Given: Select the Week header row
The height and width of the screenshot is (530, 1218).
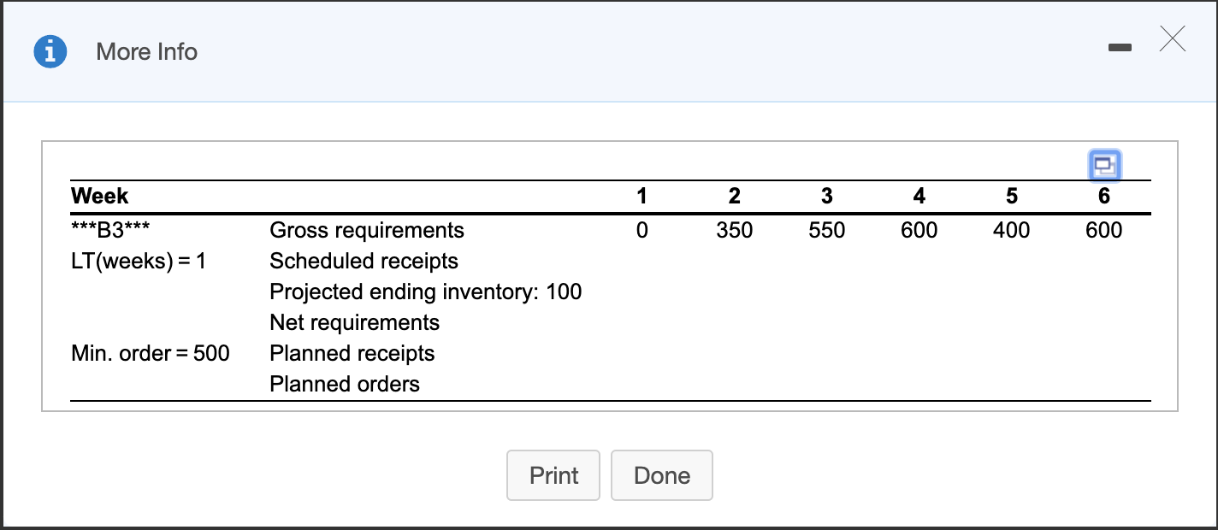Looking at the screenshot, I should click(x=100, y=196).
